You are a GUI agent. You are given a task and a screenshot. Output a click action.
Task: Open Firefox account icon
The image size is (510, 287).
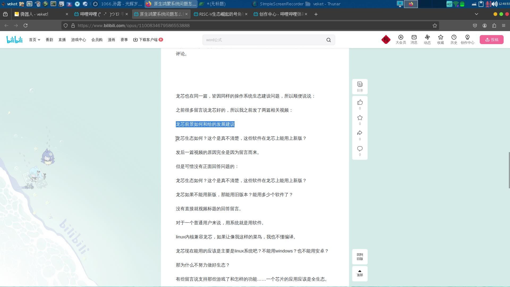click(484, 26)
